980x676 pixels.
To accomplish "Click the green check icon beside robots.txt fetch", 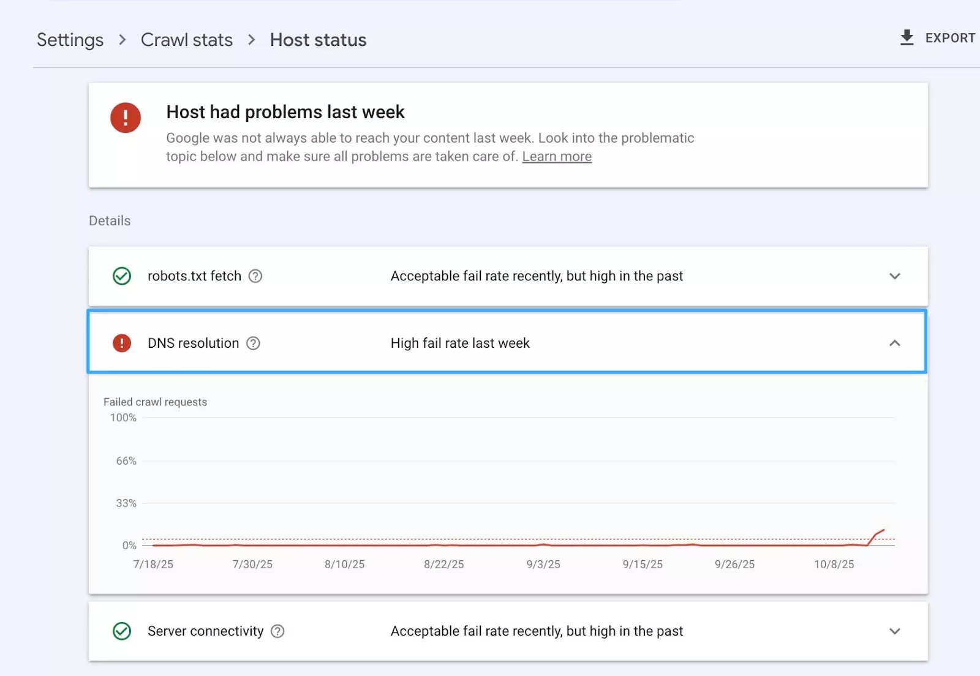I will [122, 276].
